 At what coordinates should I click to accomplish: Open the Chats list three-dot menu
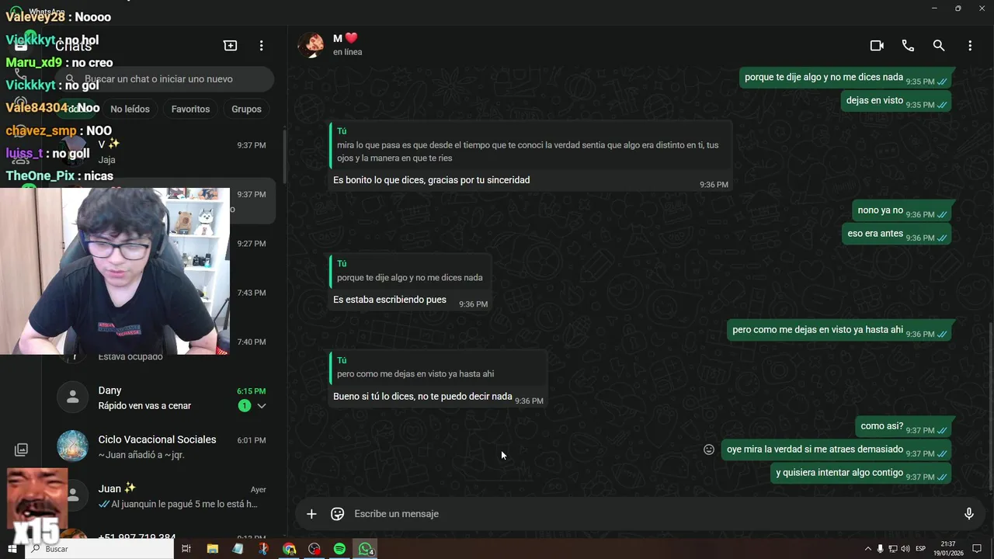pos(262,46)
